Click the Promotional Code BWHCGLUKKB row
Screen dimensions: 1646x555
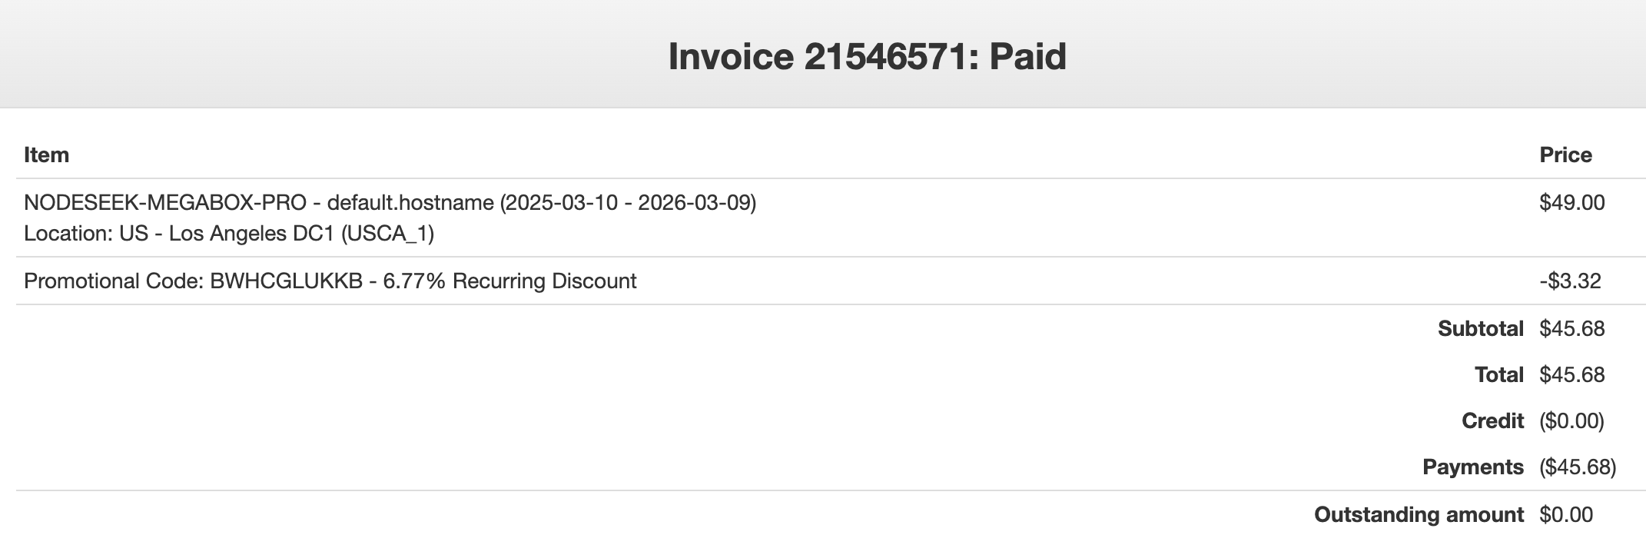tap(831, 281)
